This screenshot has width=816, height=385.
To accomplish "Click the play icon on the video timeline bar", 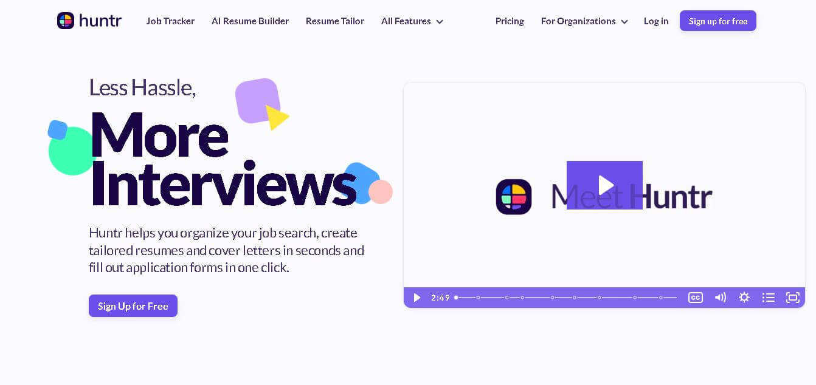I will point(417,298).
